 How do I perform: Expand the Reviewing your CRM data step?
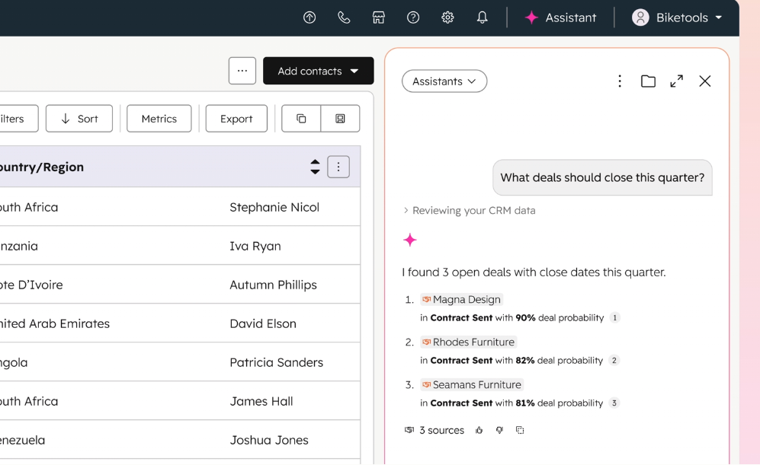(469, 211)
